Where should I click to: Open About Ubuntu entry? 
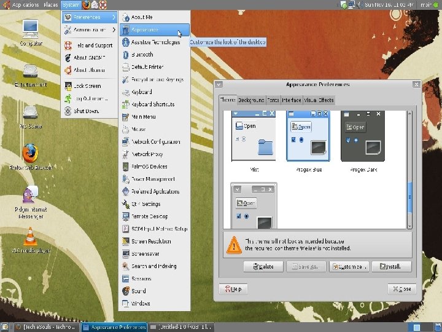coord(90,70)
